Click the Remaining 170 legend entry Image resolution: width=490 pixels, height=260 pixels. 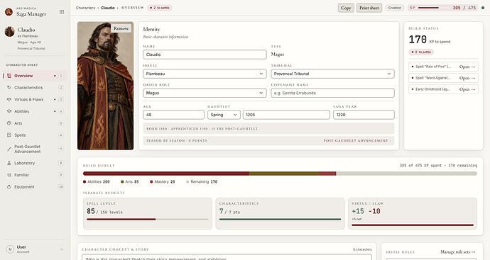tap(202, 182)
